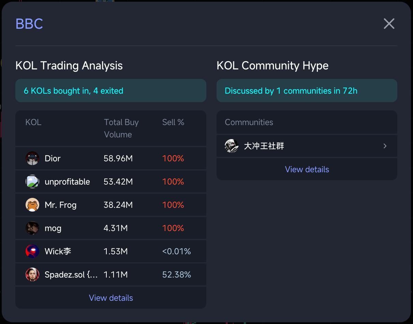
Task: Select the Spadez.sol truncated name
Action: coord(71,275)
